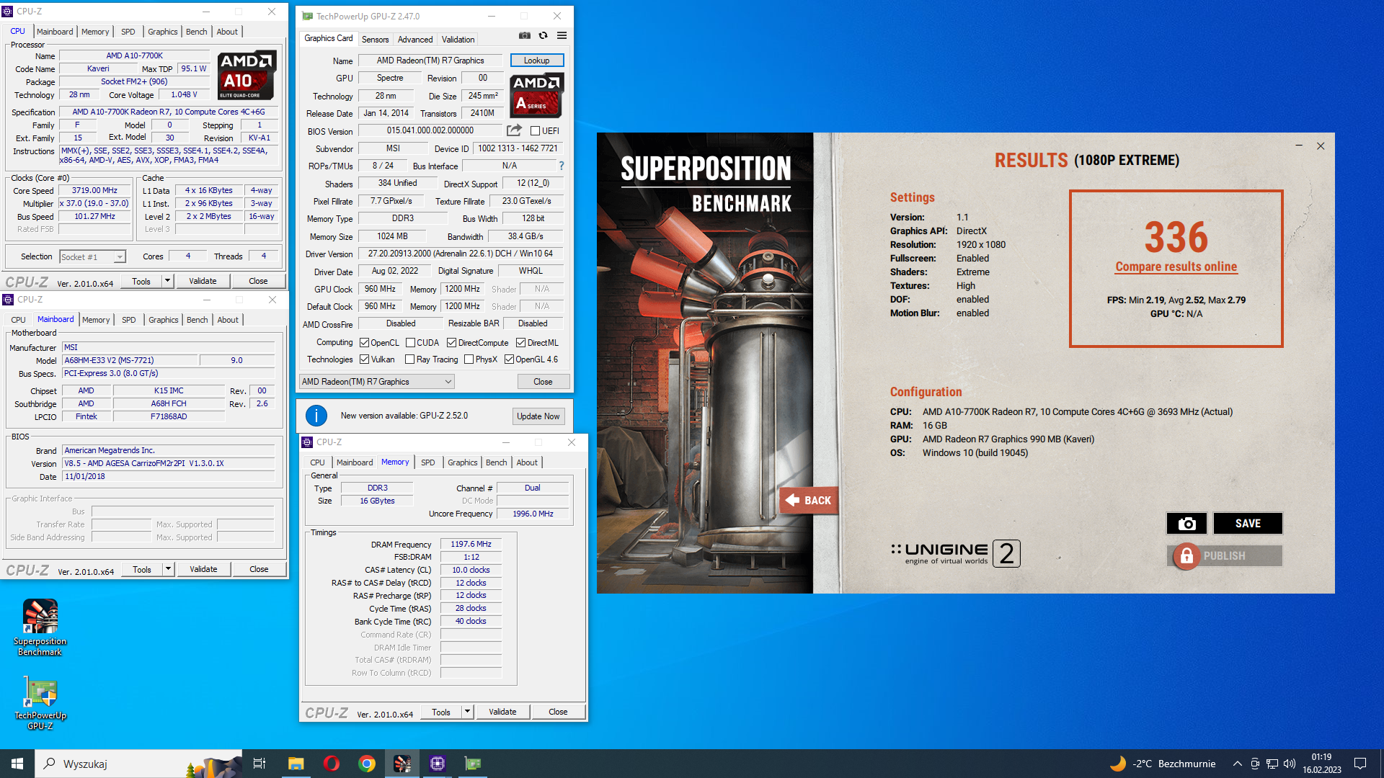Click the Lookup button in GPU-Z
1384x778 pixels.
(x=537, y=61)
